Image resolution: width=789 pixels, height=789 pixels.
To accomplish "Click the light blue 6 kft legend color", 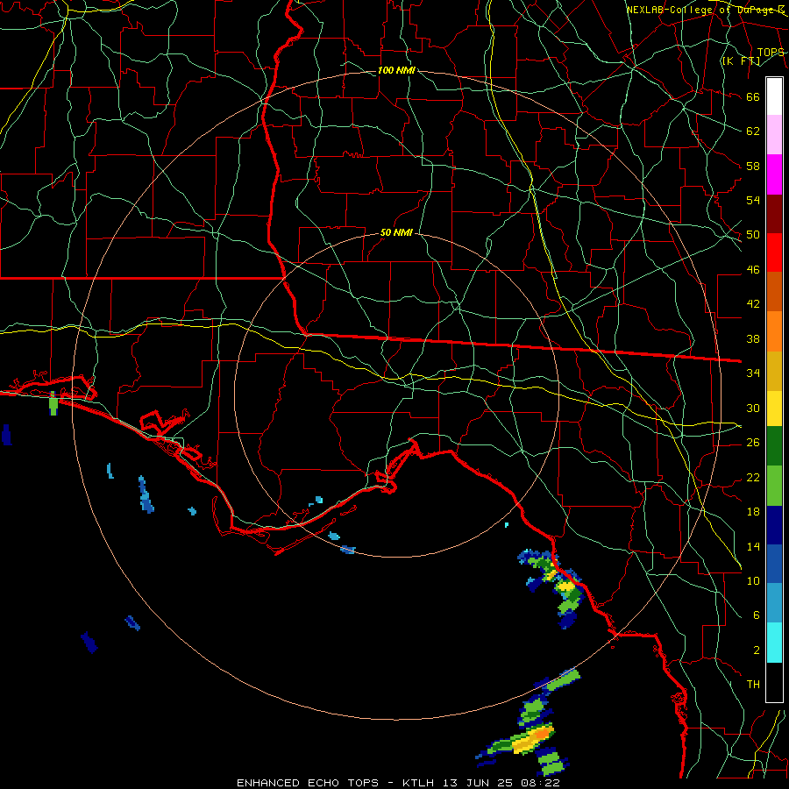I will (x=774, y=603).
